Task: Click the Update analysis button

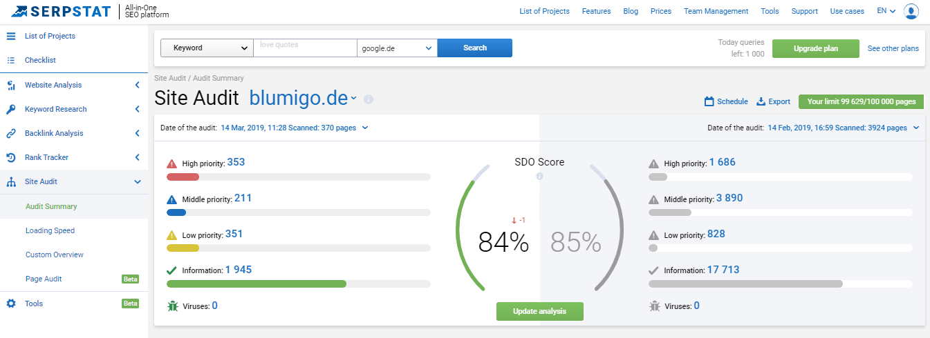Action: 539,311
